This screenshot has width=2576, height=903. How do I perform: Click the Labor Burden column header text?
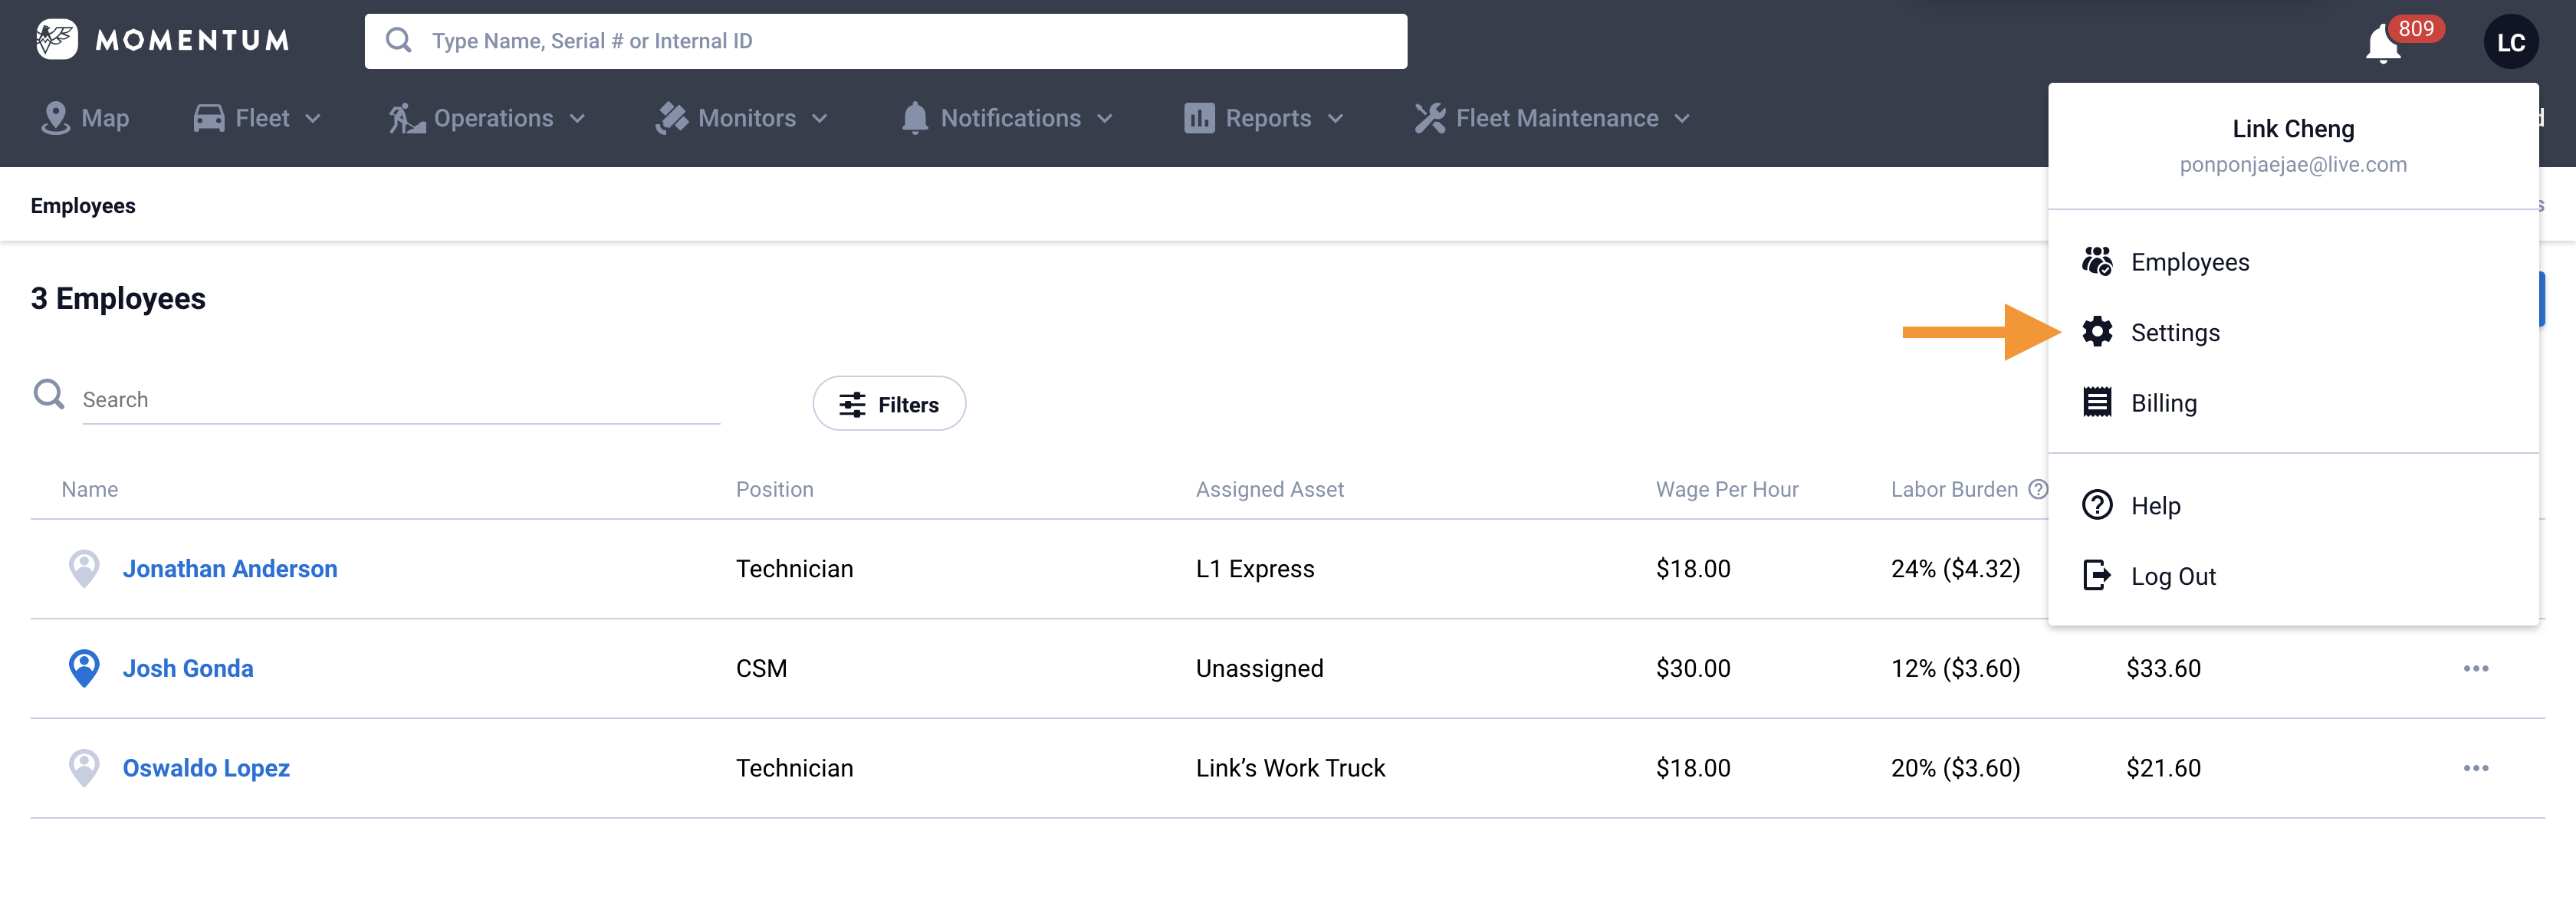[x=1954, y=489]
